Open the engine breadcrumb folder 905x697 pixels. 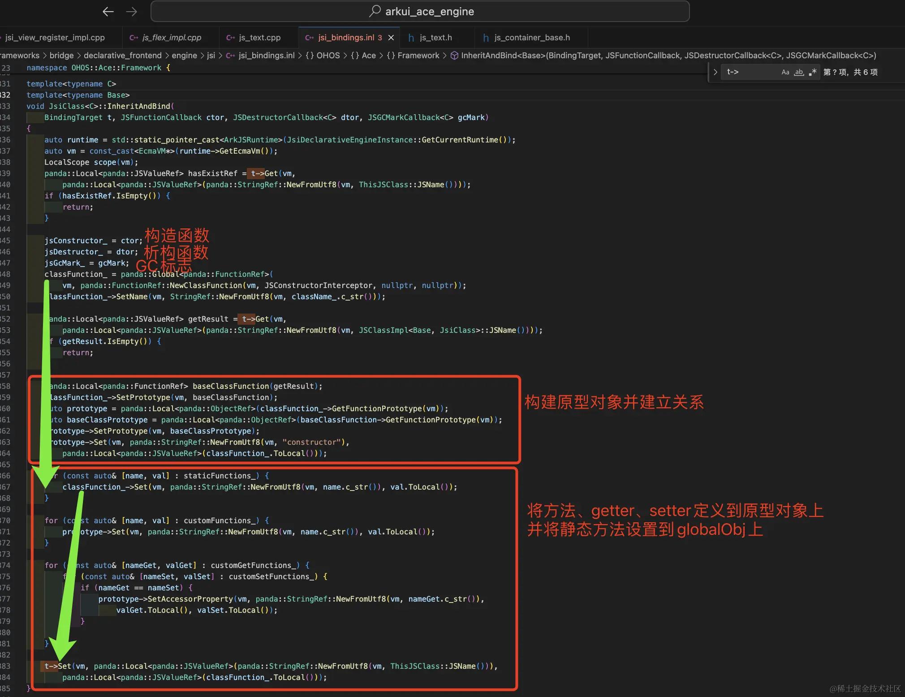[184, 56]
